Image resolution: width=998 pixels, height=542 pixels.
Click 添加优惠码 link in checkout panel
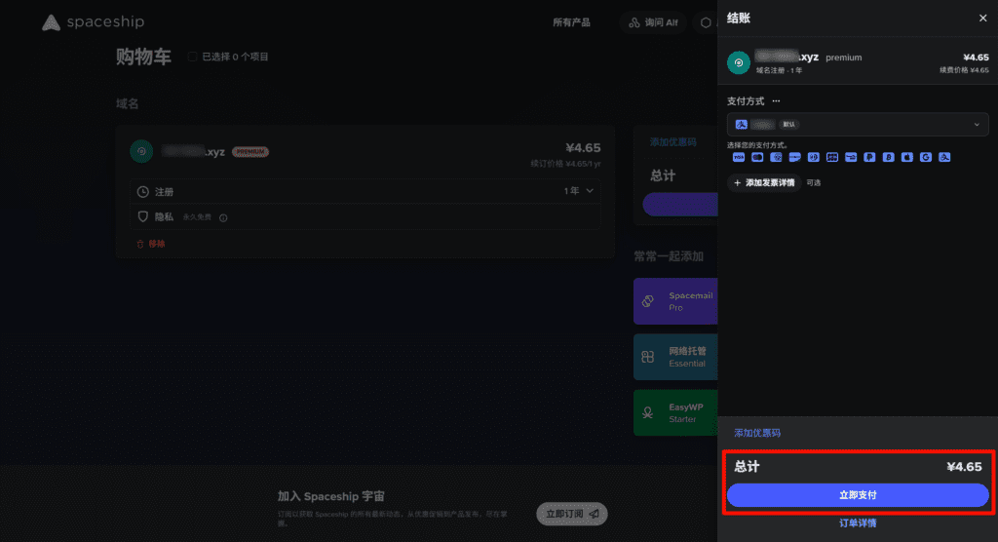[x=757, y=433]
